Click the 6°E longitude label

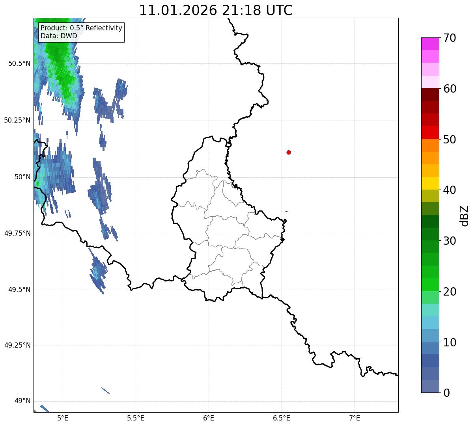click(209, 418)
